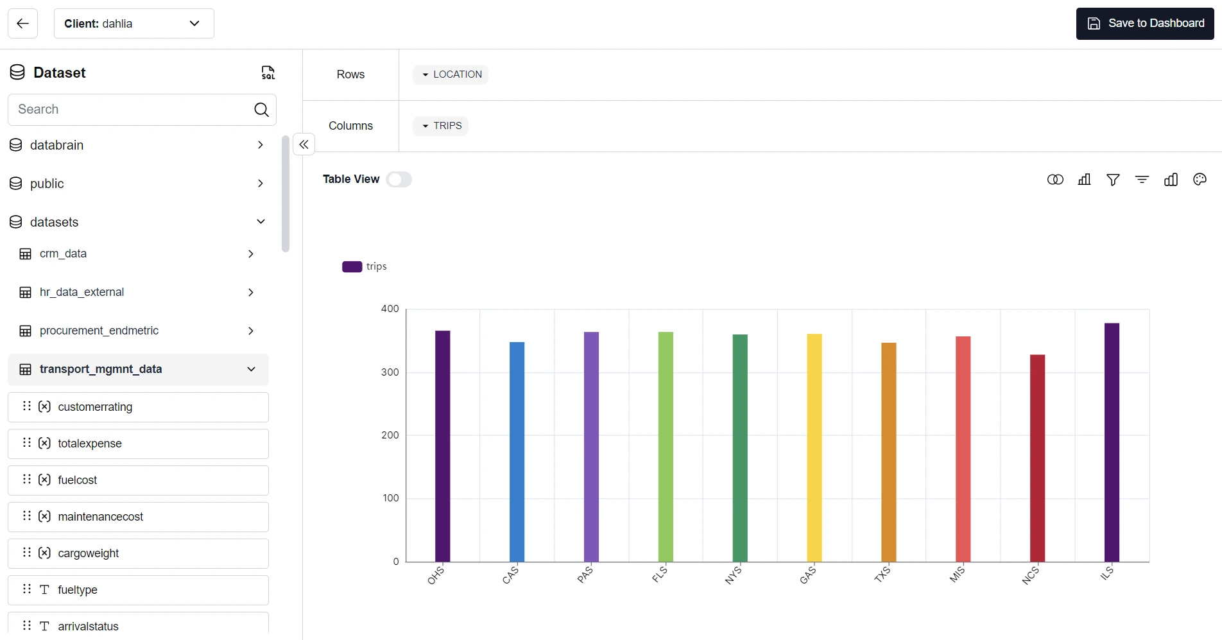
Task: Enable the Table View switch
Action: tap(399, 179)
